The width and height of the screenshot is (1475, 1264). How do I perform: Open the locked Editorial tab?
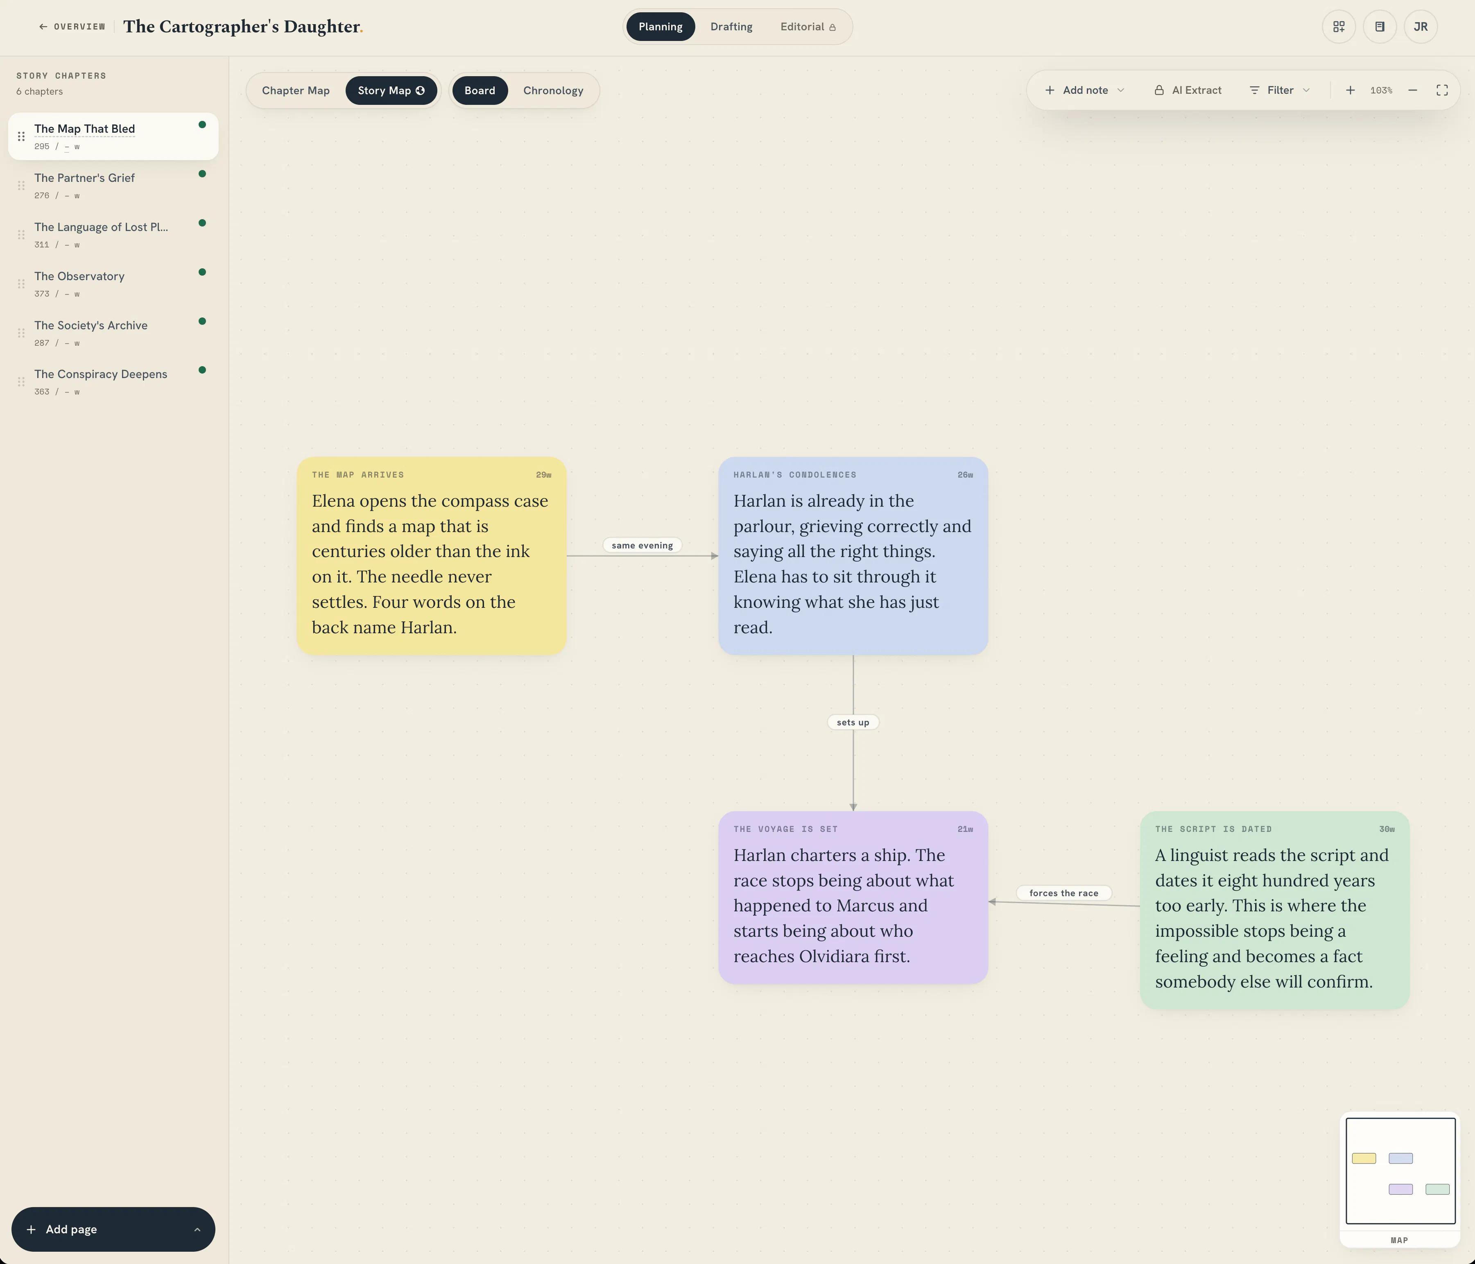click(808, 27)
